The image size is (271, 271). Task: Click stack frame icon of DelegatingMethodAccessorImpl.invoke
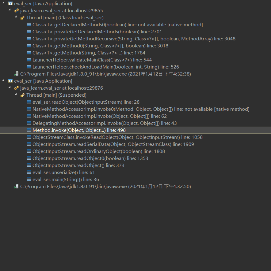click(29, 123)
